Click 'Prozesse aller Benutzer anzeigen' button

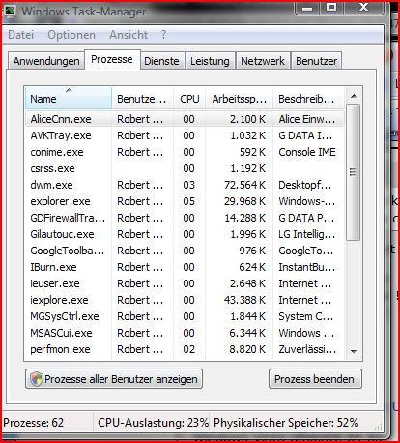[114, 379]
